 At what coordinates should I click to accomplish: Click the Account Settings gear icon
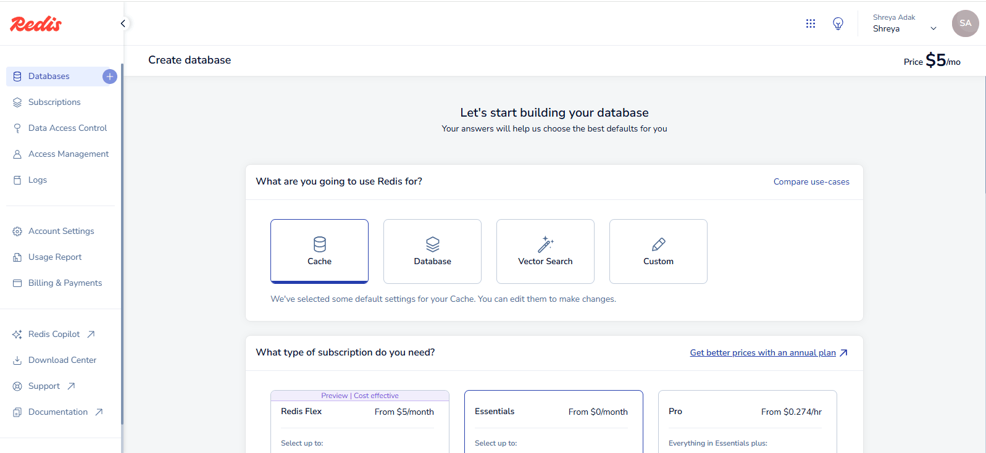pos(17,231)
